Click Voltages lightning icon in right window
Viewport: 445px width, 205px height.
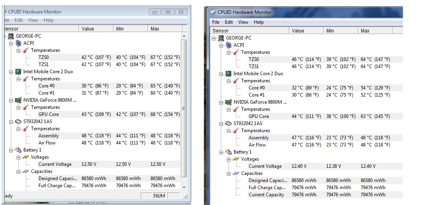pos(236,159)
